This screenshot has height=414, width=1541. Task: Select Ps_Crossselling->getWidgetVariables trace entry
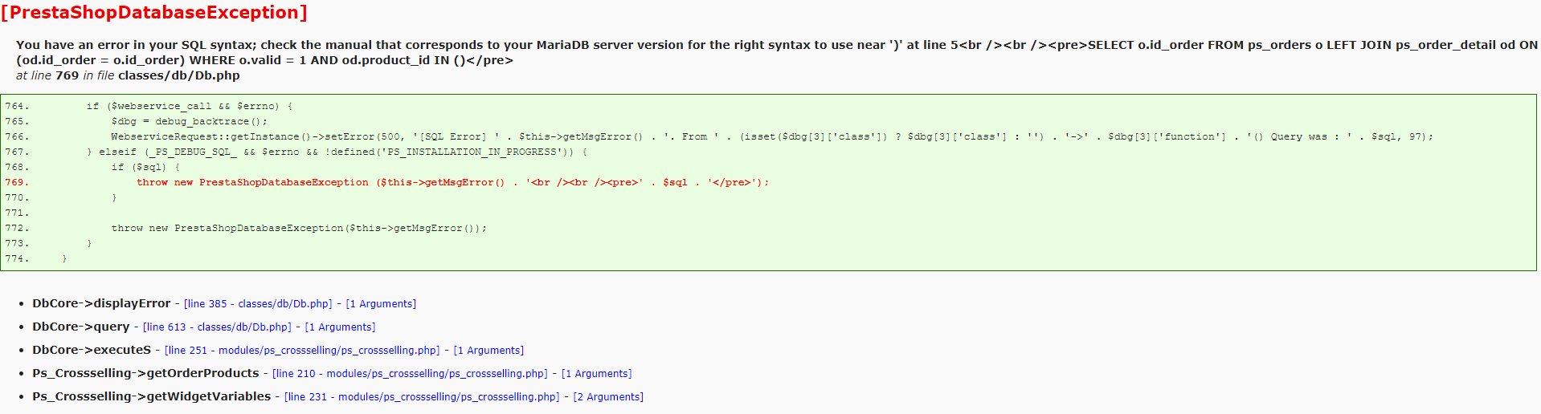[151, 396]
